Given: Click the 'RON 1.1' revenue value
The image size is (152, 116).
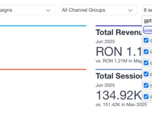Looking at the screenshot, I should tap(119, 51).
